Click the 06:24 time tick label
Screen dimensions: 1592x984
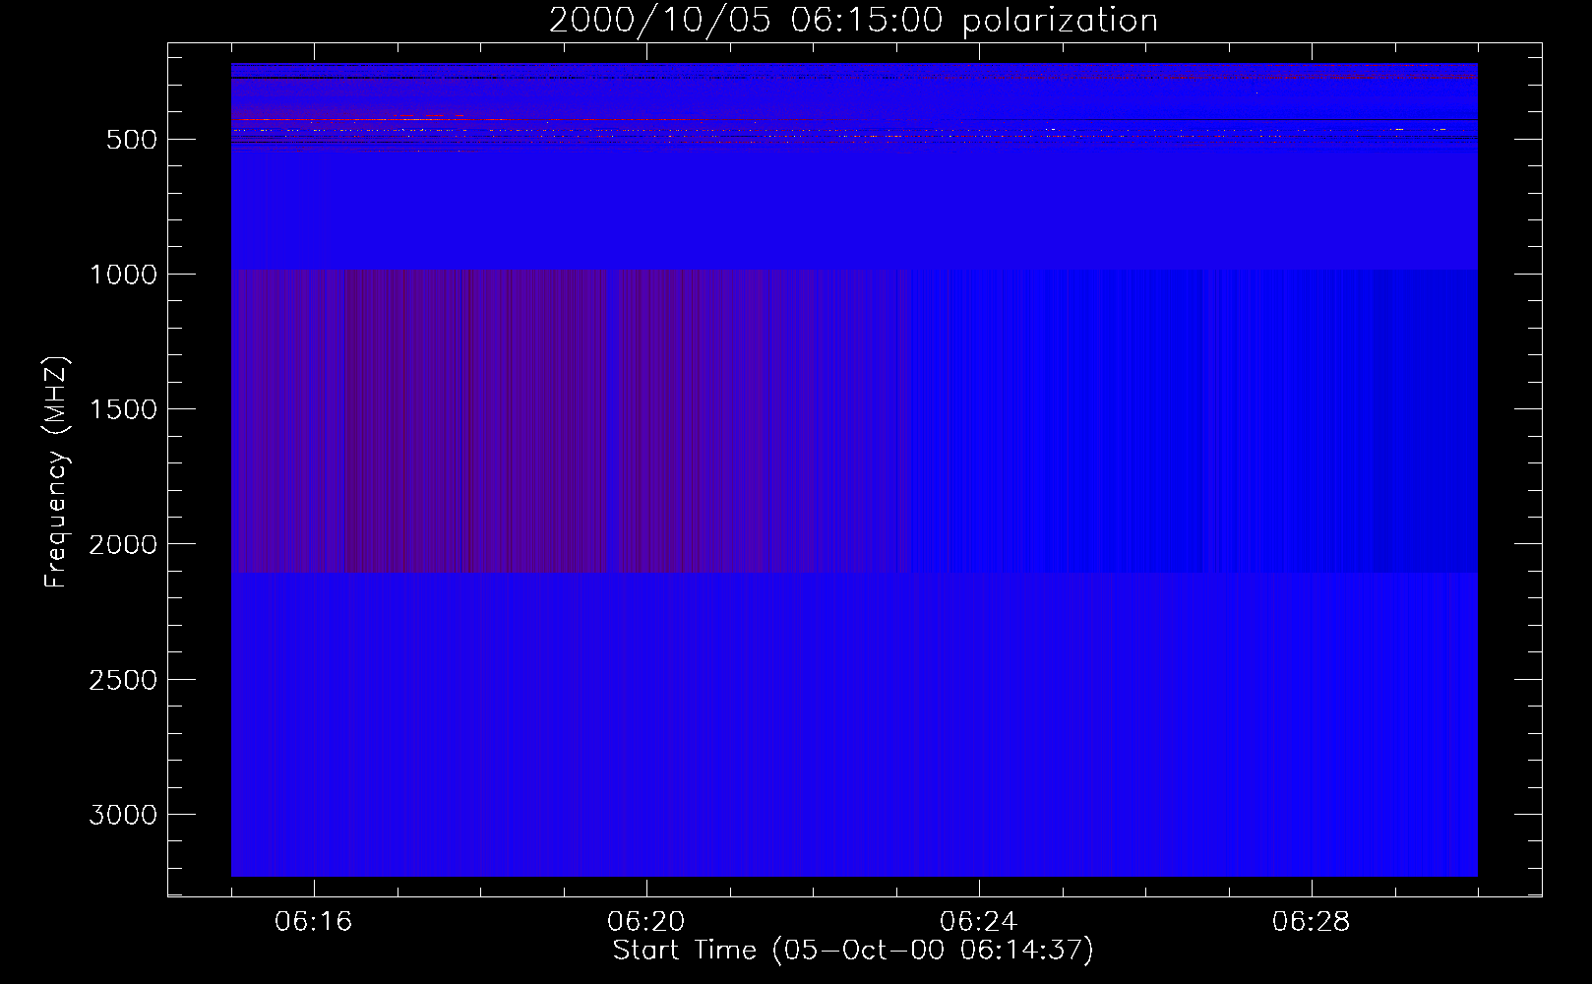tap(979, 922)
